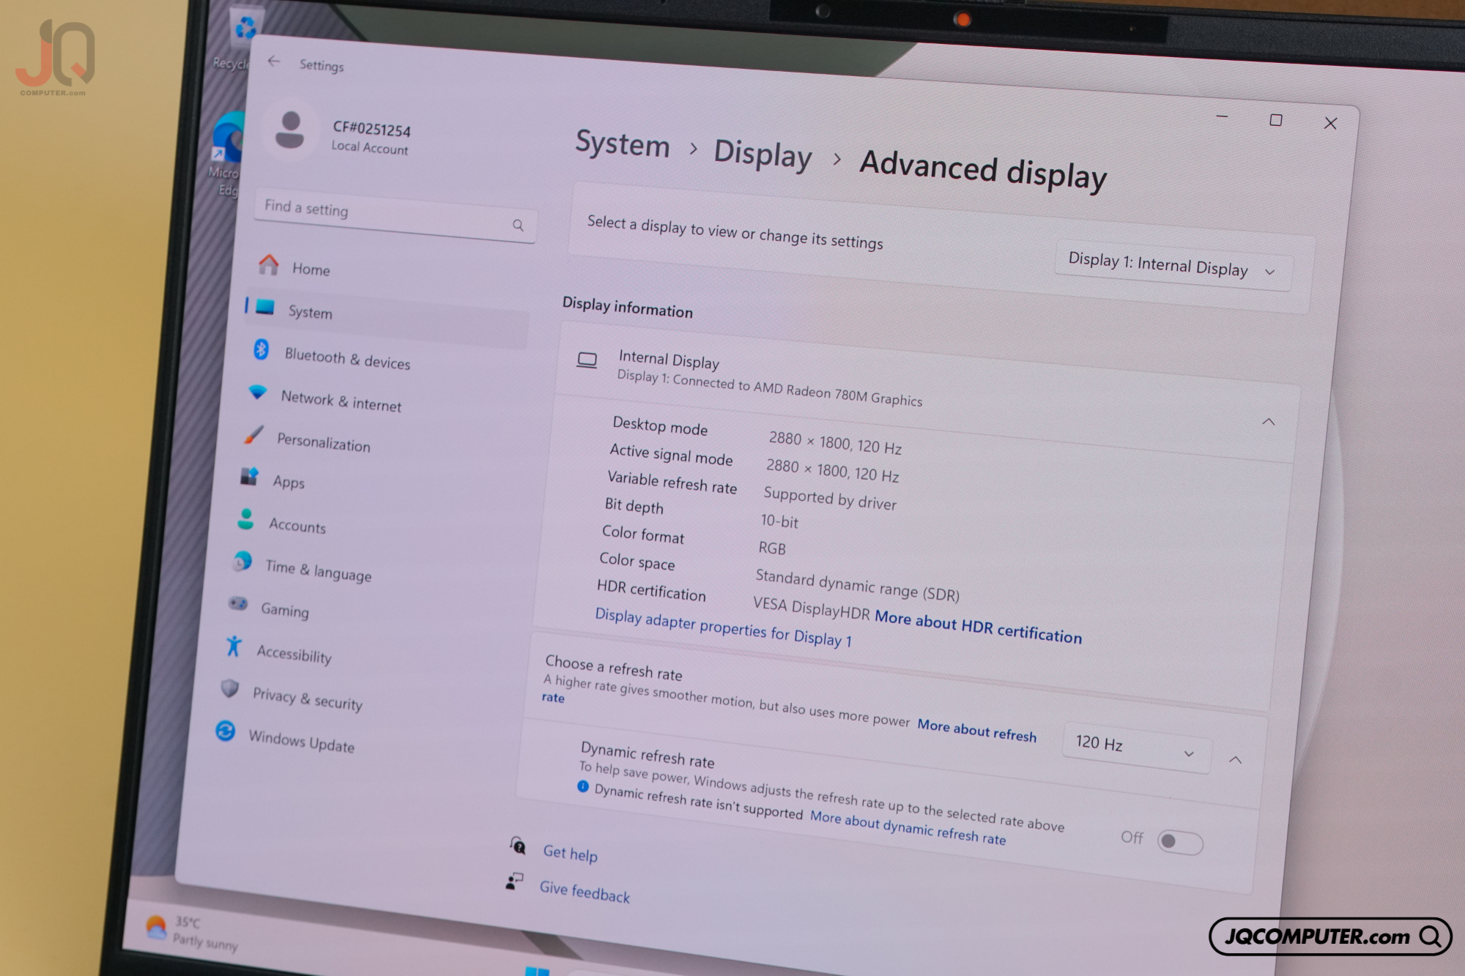Open Gaming settings page
The width and height of the screenshot is (1465, 976).
point(285,610)
